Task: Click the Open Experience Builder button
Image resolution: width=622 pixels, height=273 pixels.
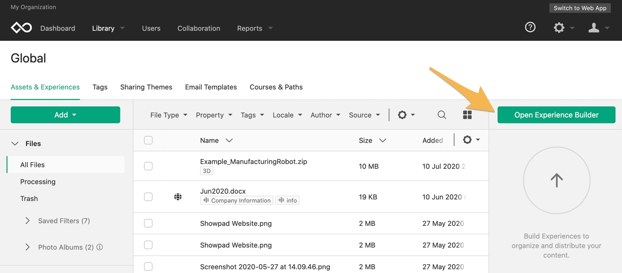Action: pyautogui.click(x=556, y=115)
